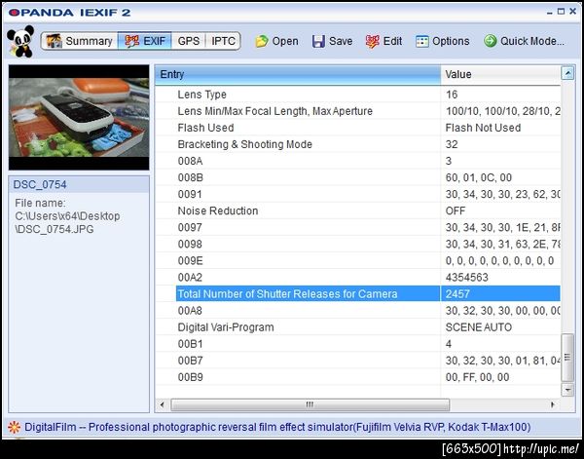Click the Flash Not Used value

[483, 128]
